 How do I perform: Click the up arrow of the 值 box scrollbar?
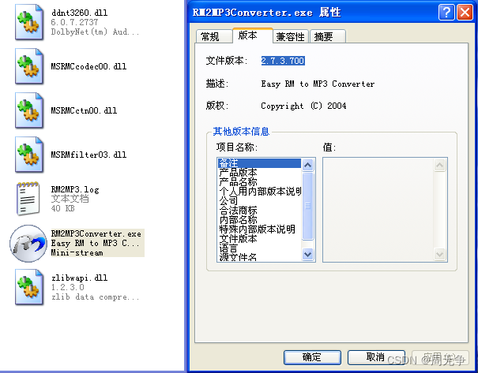[439, 165]
